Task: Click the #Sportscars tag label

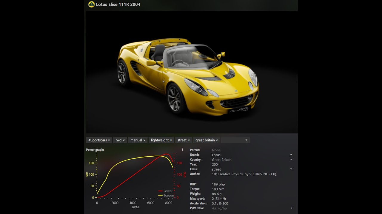Action: 98,140
